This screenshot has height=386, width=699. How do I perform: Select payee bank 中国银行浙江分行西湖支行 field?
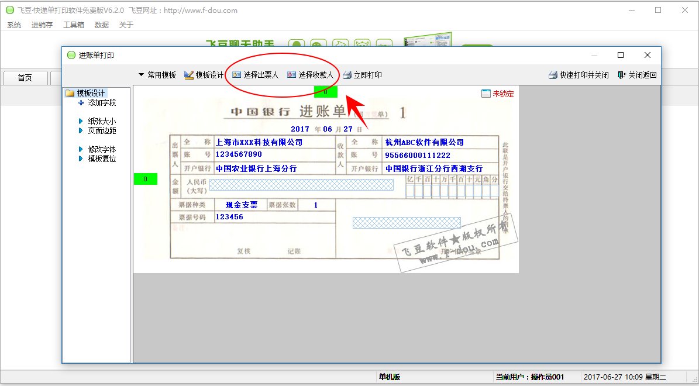[434, 168]
